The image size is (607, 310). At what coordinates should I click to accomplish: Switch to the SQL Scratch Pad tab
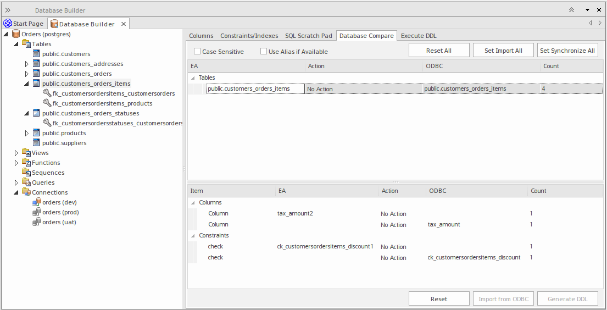tap(308, 36)
